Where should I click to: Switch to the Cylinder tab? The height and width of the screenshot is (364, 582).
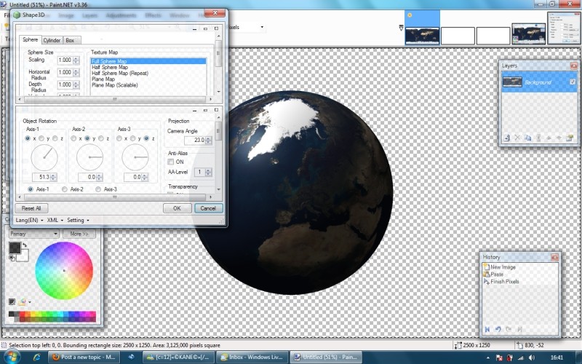pos(52,40)
